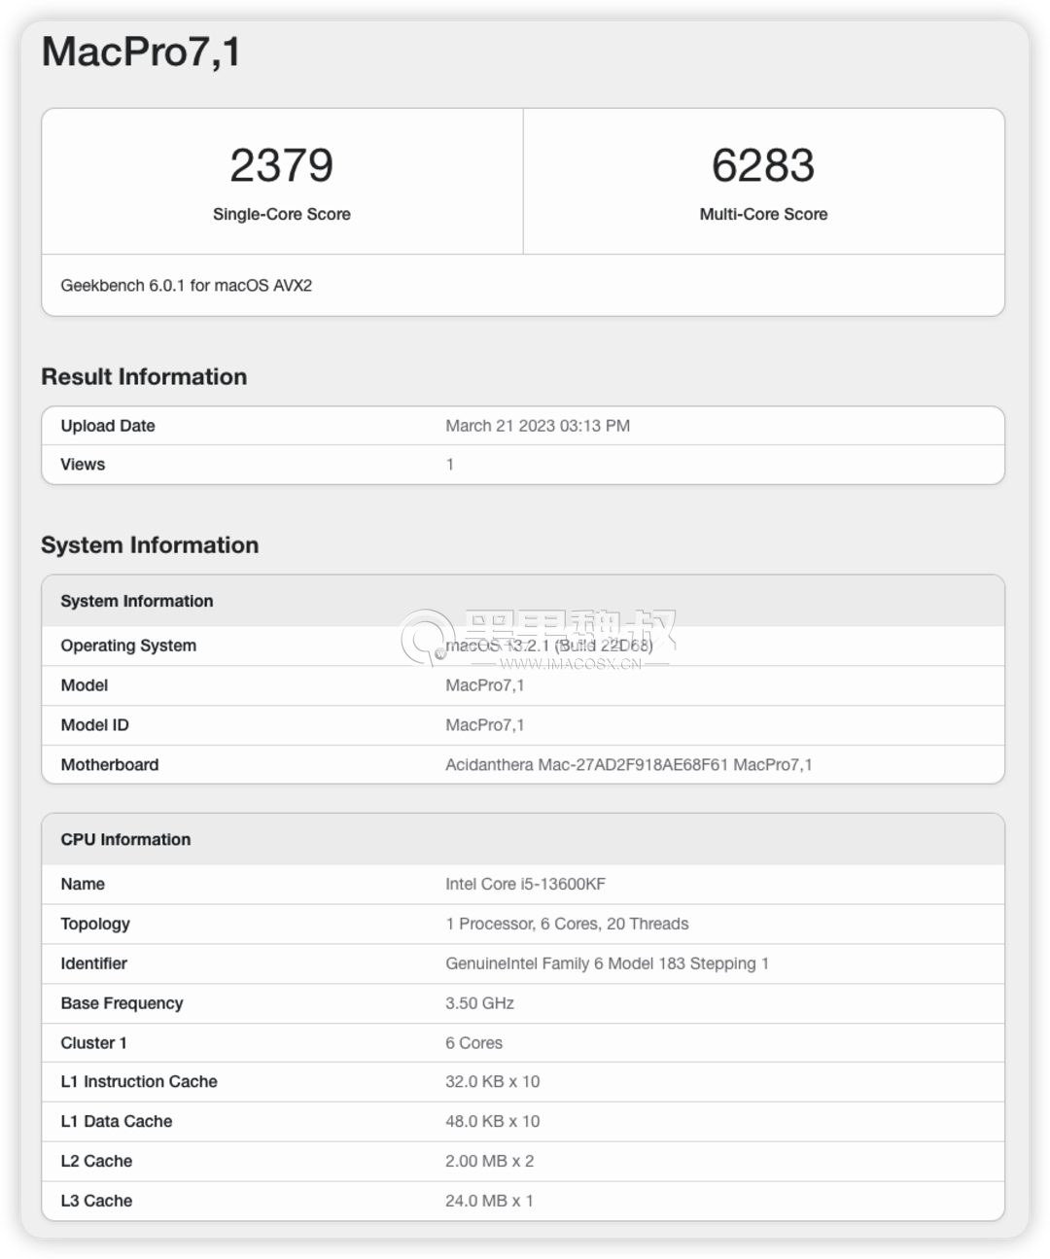Click the Operating System label
The width and height of the screenshot is (1050, 1259).
click(128, 646)
